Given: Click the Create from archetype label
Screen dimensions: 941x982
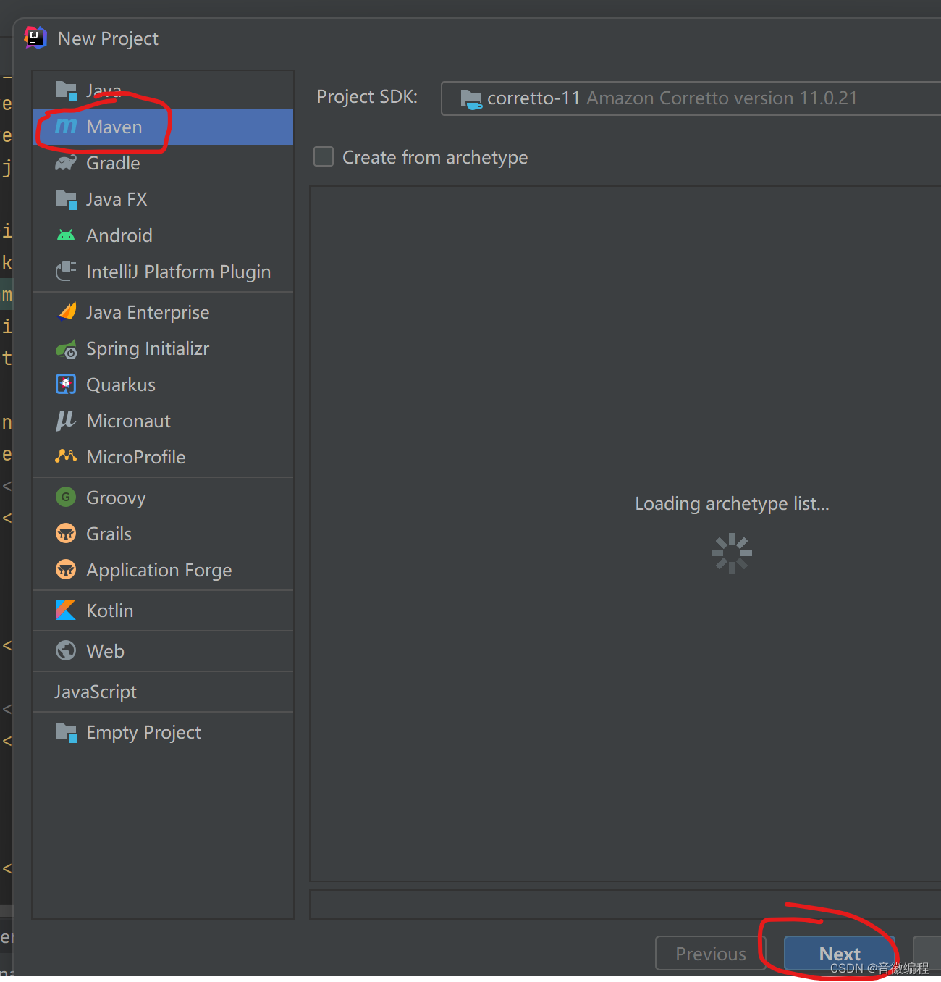Looking at the screenshot, I should pos(435,157).
